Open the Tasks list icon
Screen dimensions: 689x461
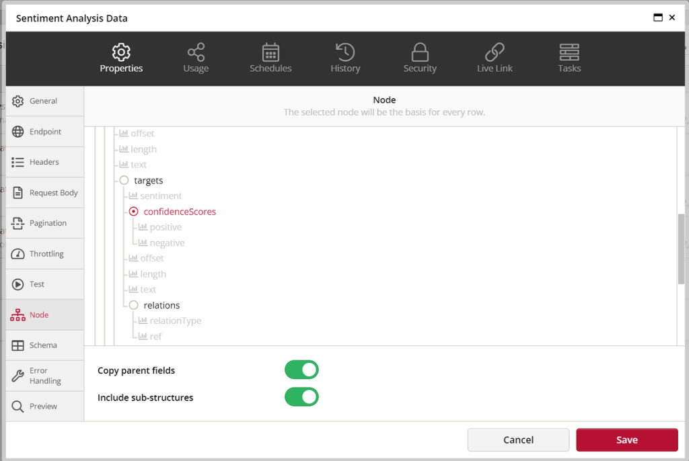[x=569, y=52]
